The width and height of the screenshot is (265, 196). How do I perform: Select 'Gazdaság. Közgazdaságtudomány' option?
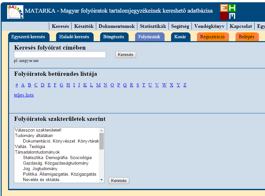57,163
